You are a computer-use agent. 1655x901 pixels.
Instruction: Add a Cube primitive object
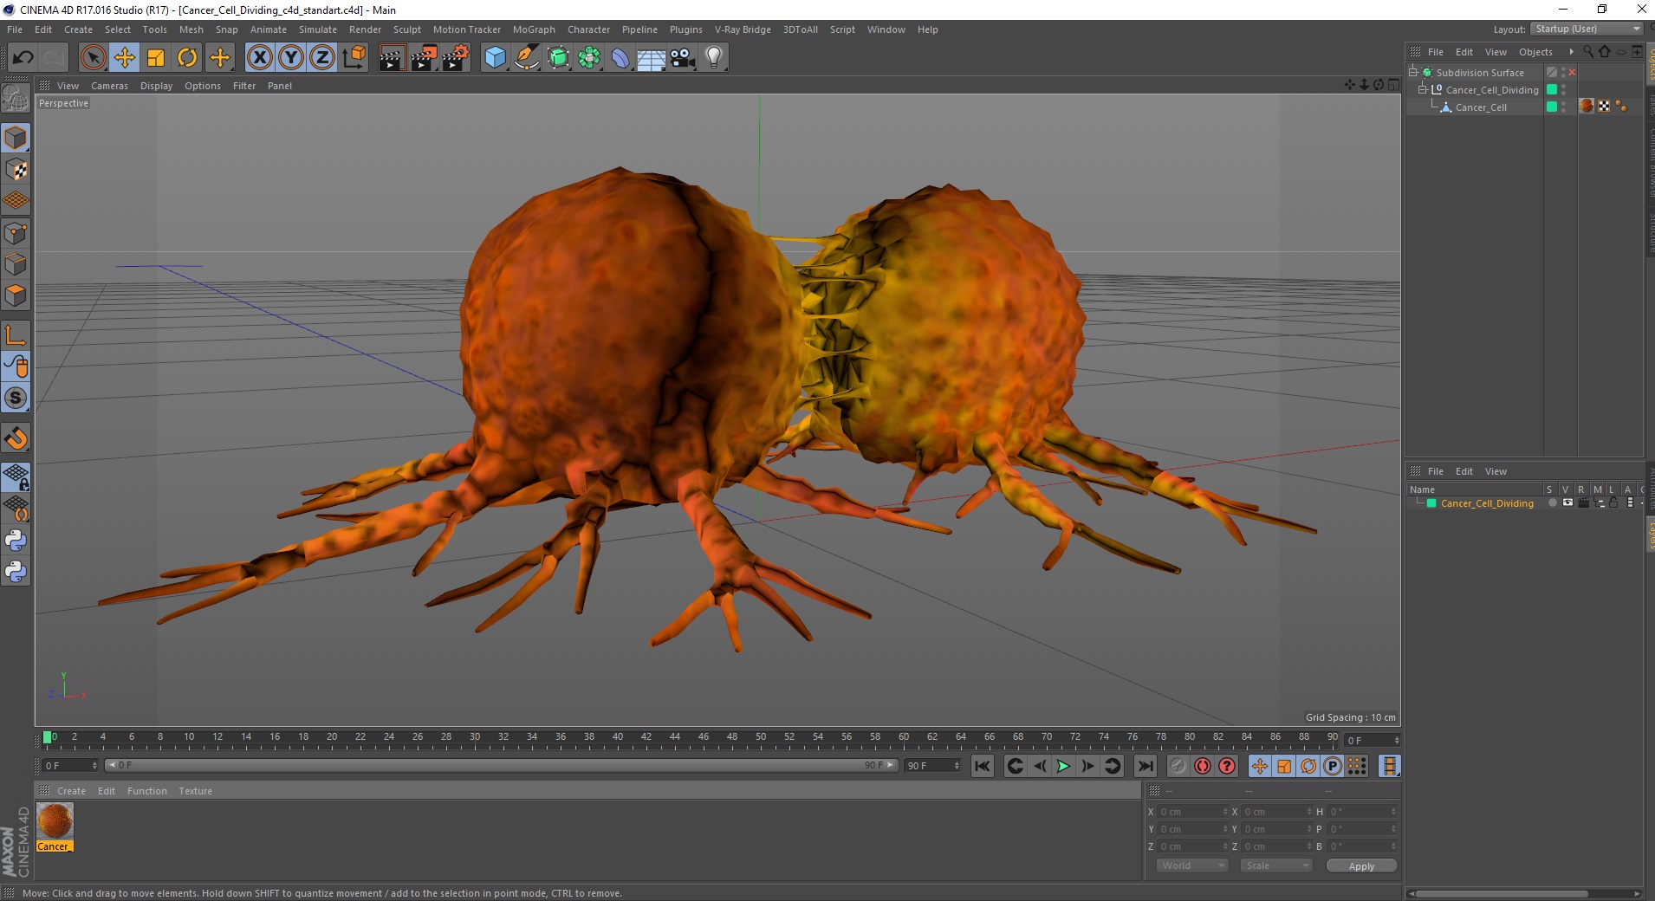click(x=495, y=58)
